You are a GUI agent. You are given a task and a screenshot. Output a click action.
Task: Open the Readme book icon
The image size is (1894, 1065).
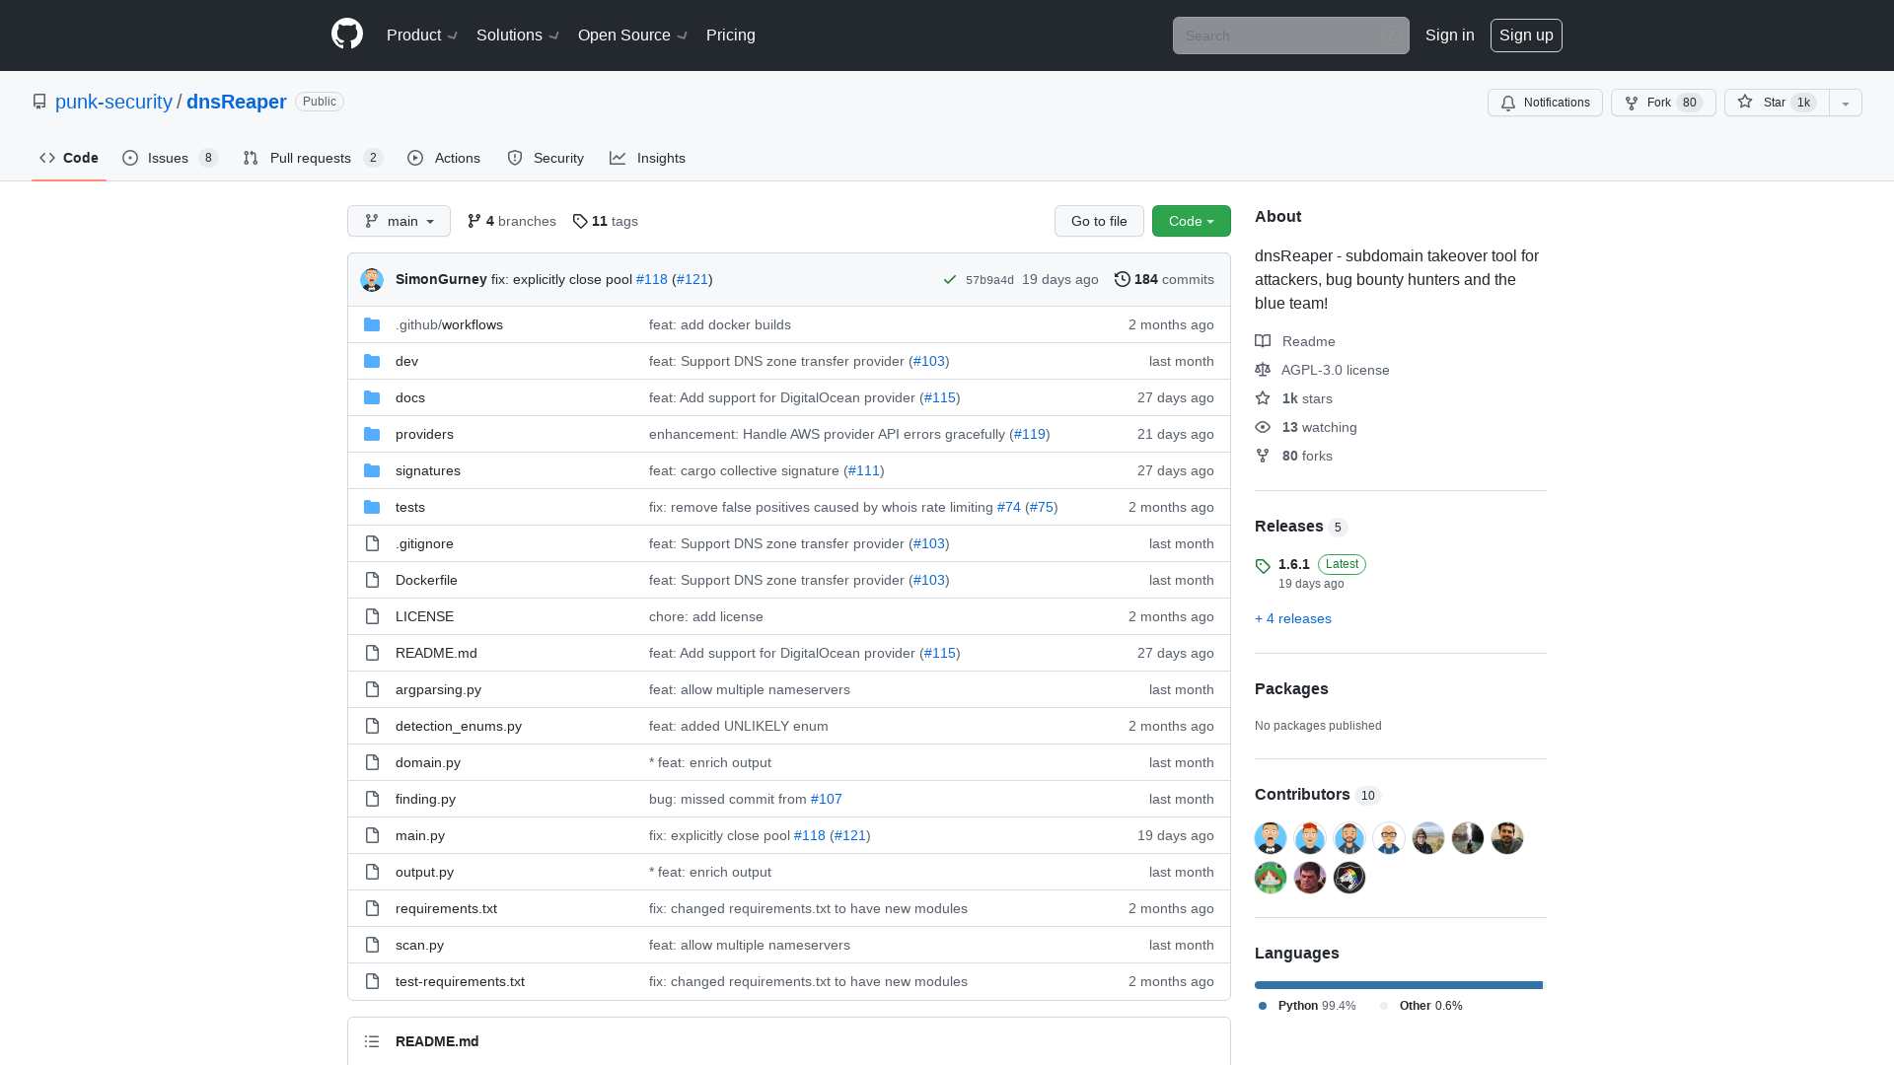tap(1263, 341)
